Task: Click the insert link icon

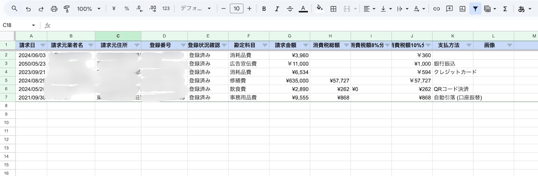Action: point(437,9)
